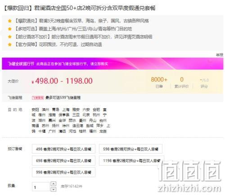225x196 pixels.
Task: Pick the 998 room package
Action: tap(63, 172)
